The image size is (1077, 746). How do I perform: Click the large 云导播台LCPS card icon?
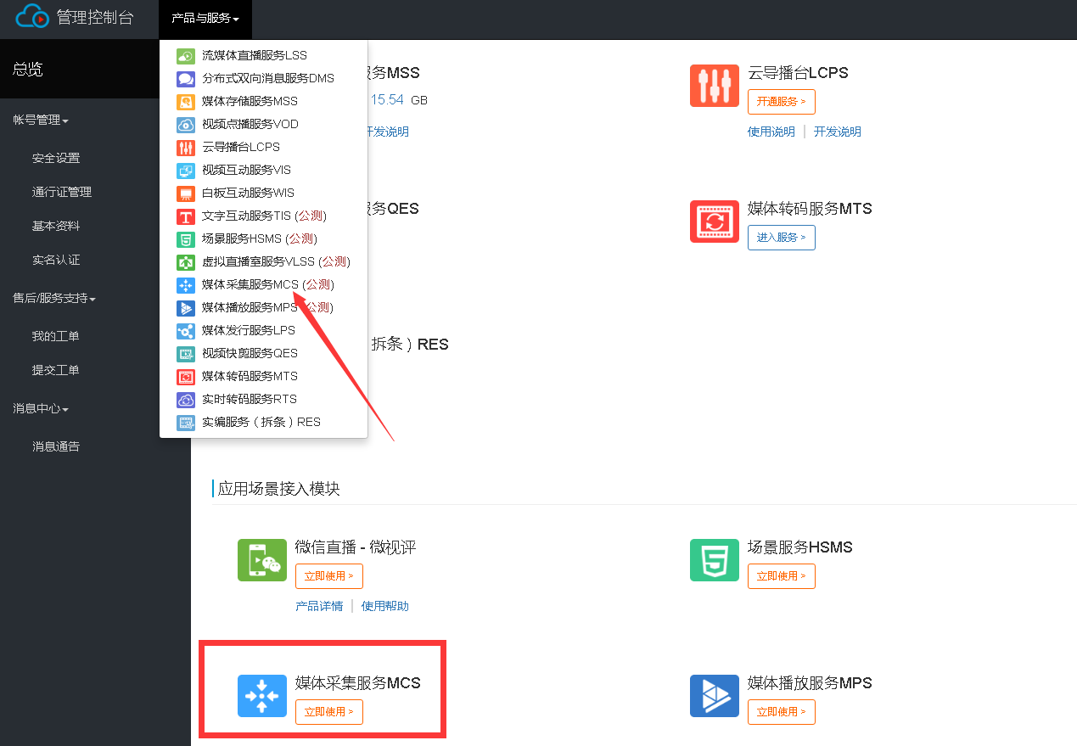(715, 86)
